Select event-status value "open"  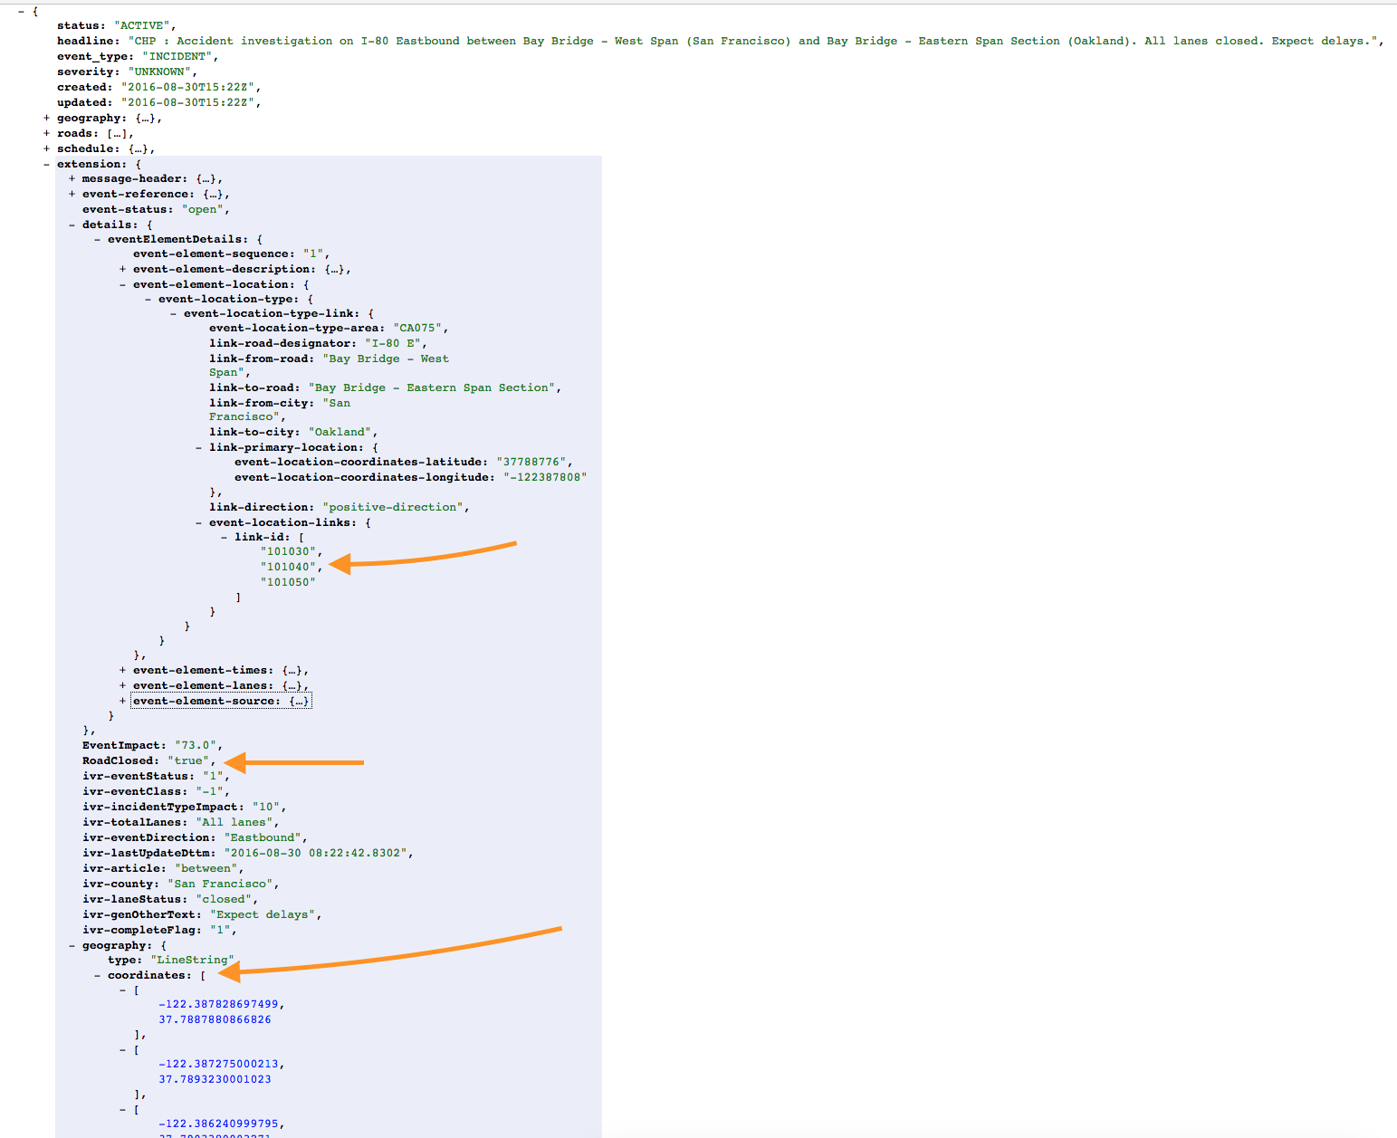click(x=203, y=210)
